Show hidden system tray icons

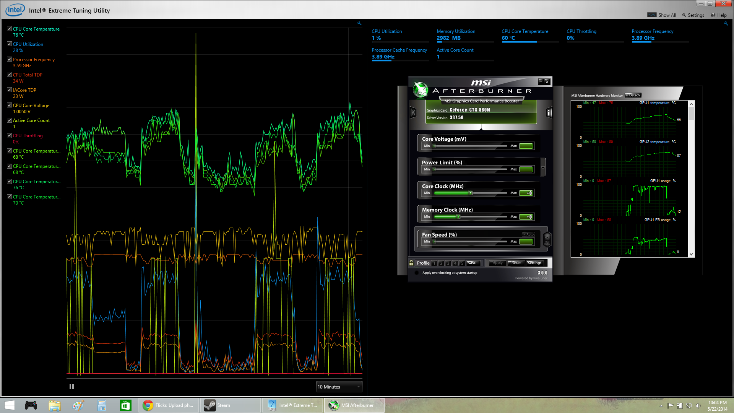661,406
